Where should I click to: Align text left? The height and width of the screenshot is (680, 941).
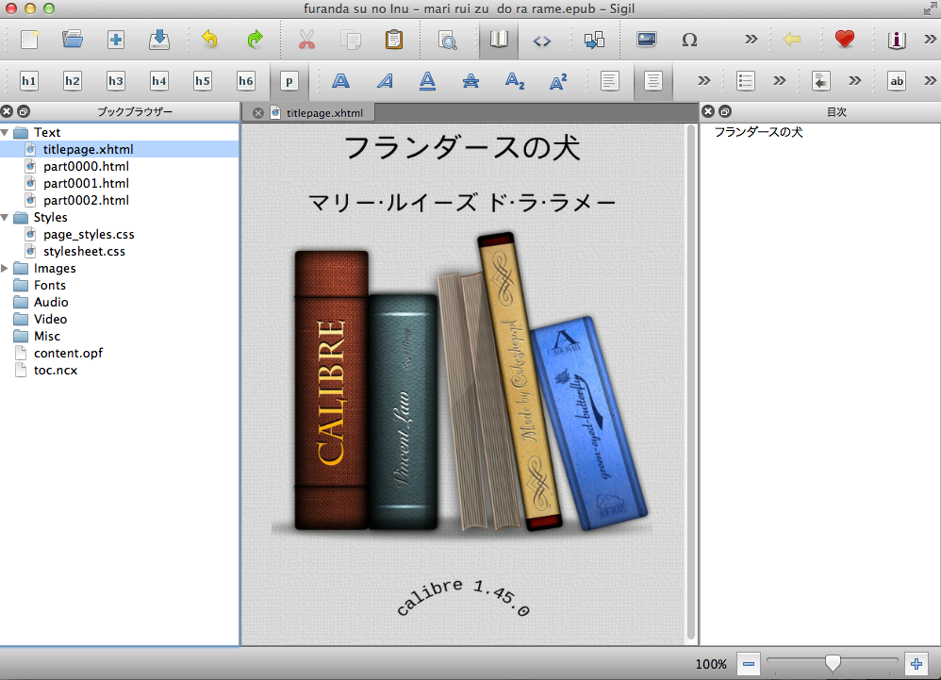(x=610, y=81)
